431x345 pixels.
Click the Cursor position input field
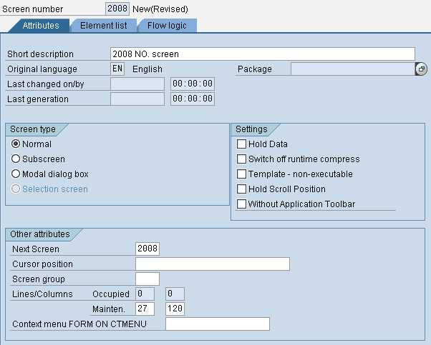(212, 264)
